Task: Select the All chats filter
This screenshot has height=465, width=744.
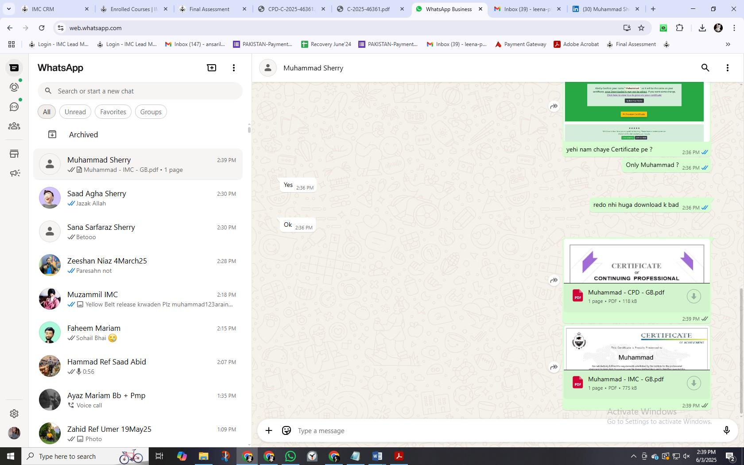Action: [x=46, y=112]
